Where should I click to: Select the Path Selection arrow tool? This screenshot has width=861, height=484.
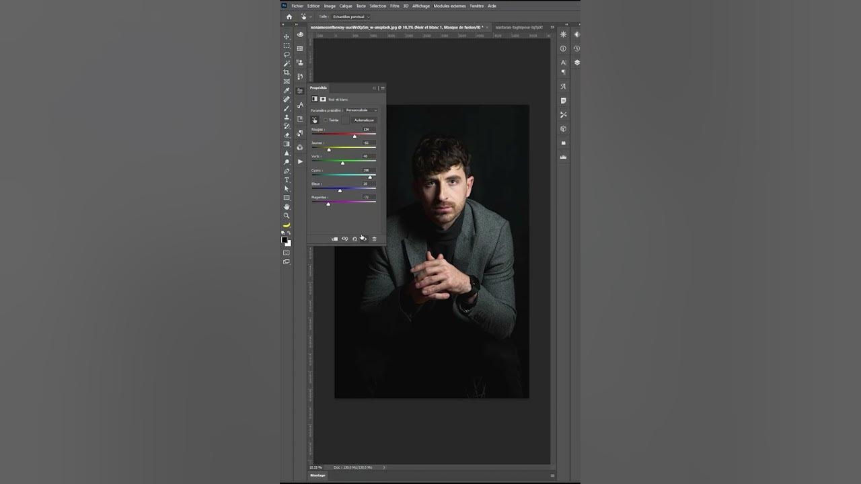[x=287, y=189]
